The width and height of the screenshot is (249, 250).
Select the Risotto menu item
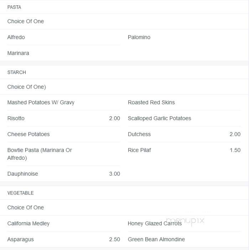coord(16,118)
